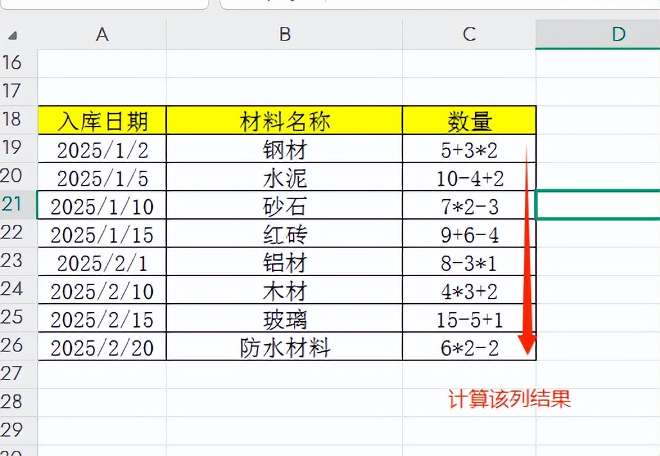Click the 防水材料 cell

click(284, 346)
